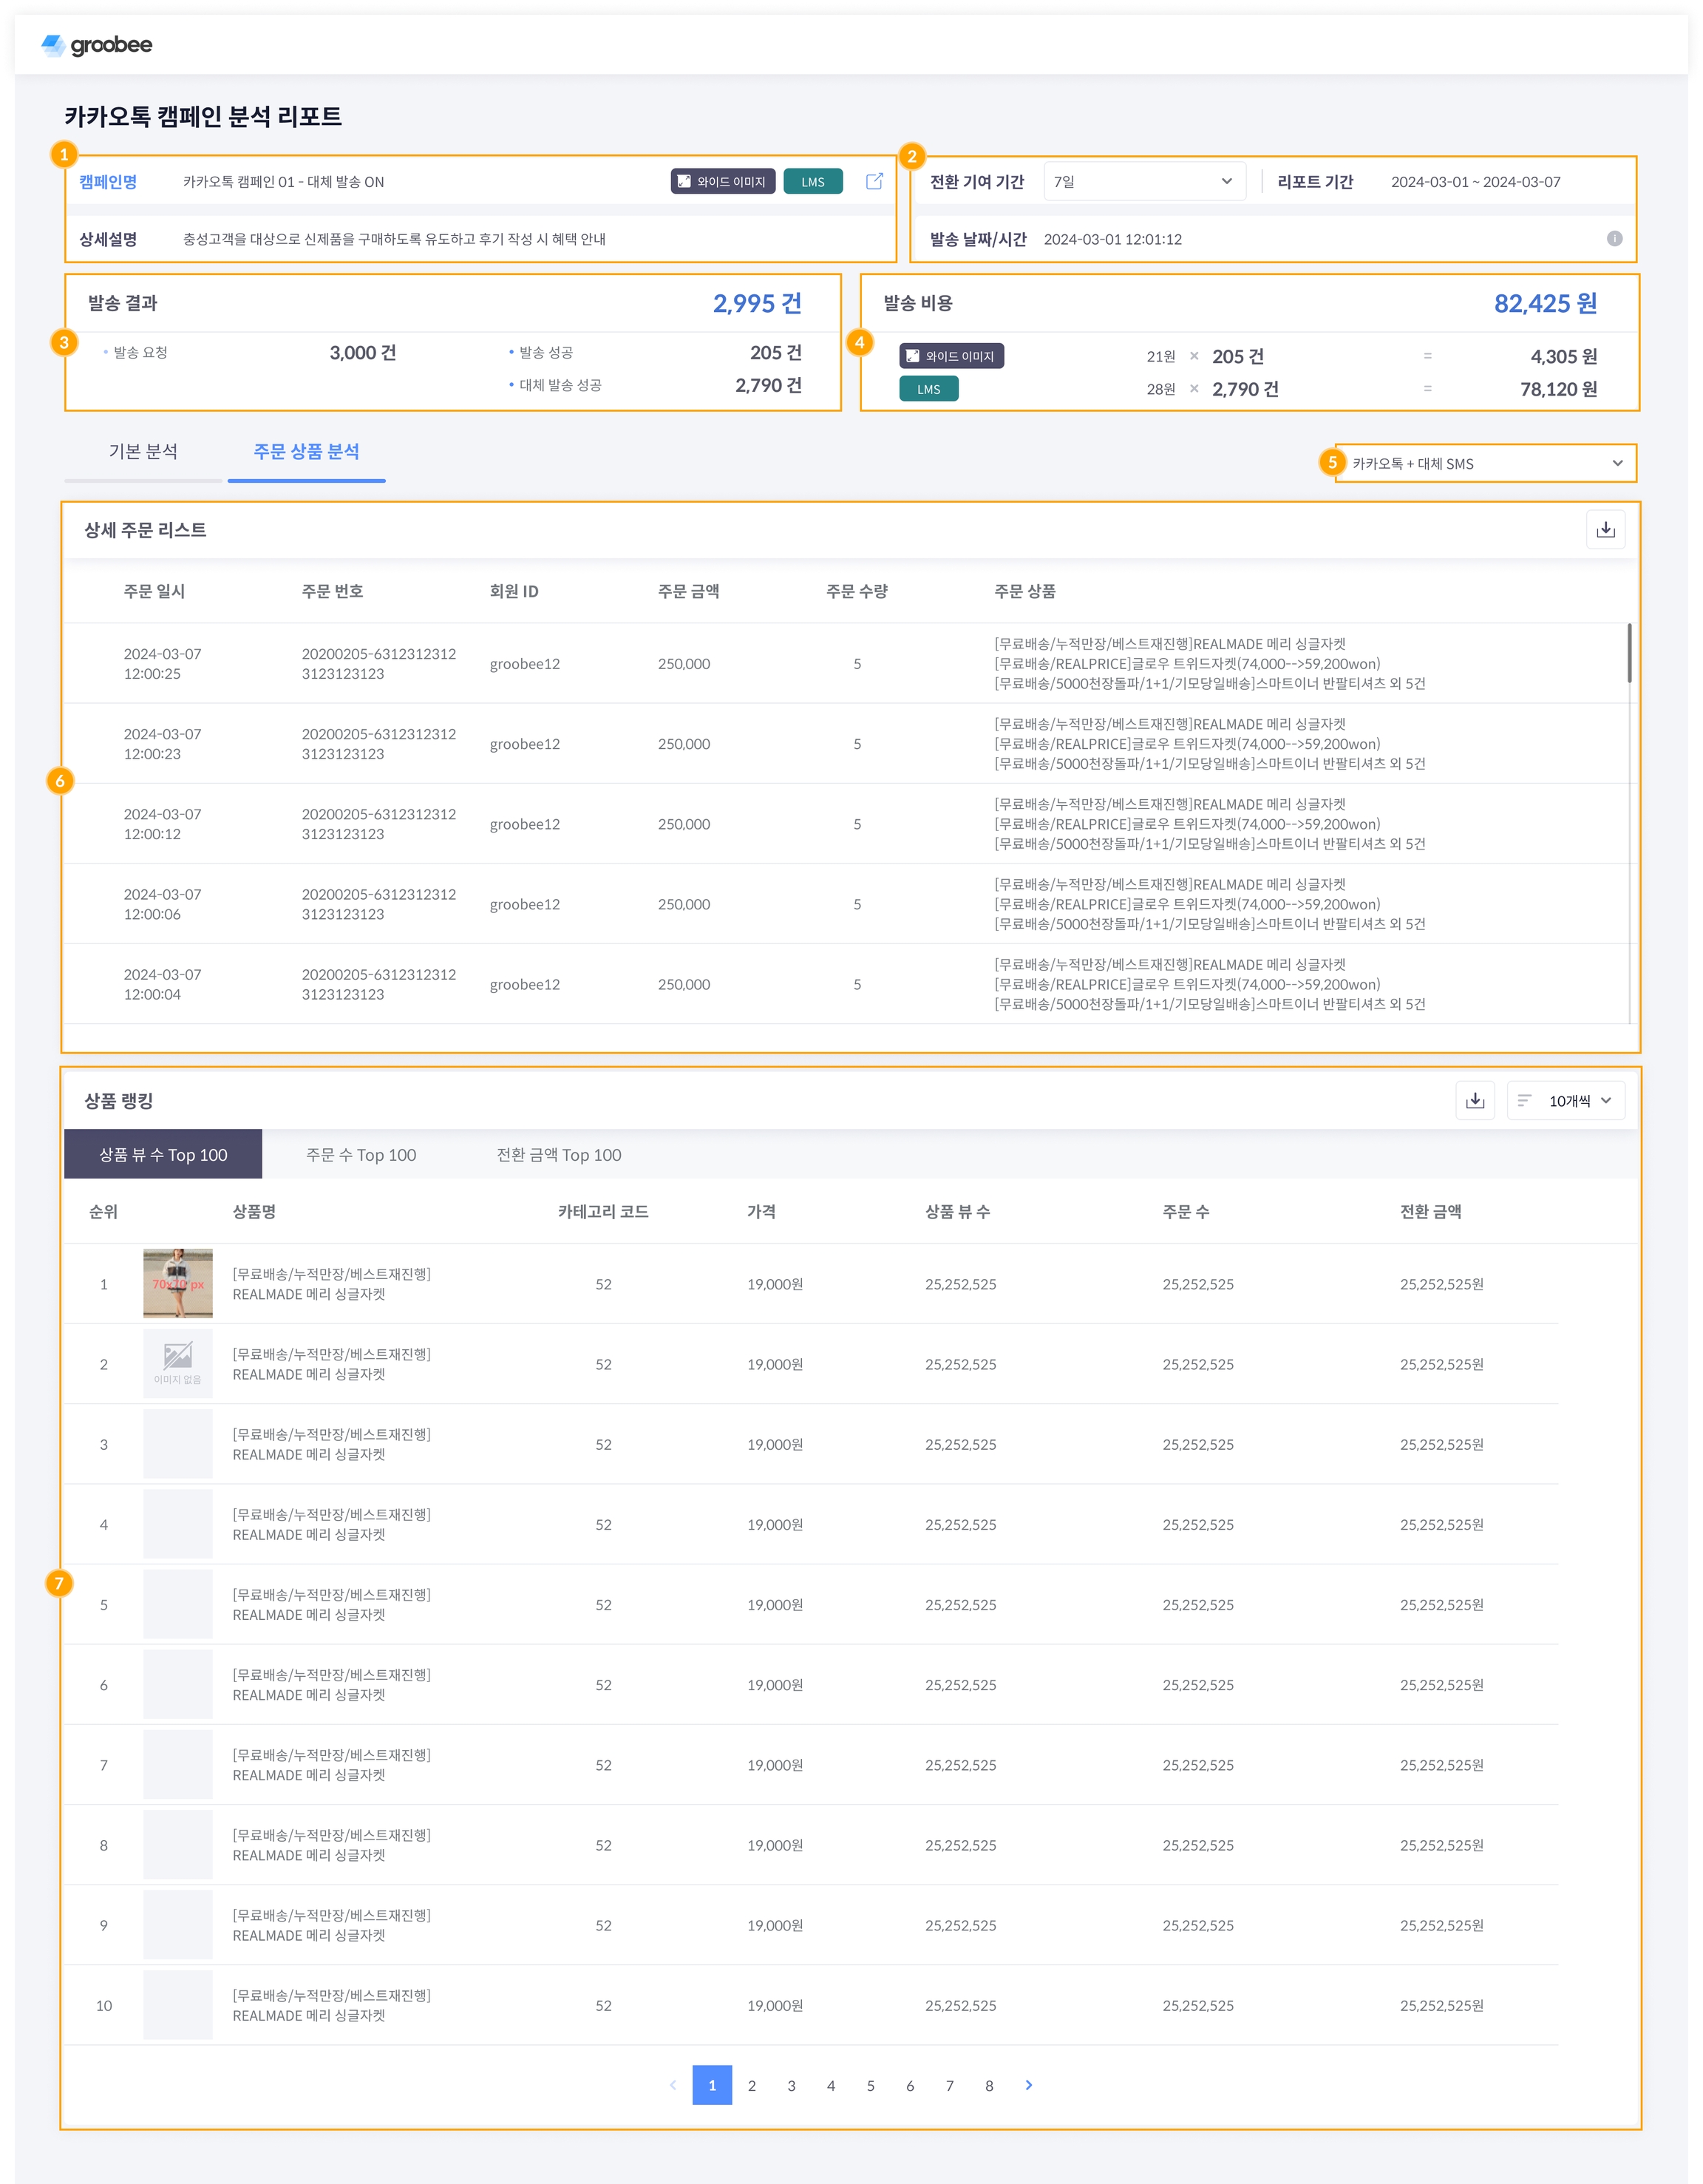Switch to the 기본 분석 tab

point(143,451)
